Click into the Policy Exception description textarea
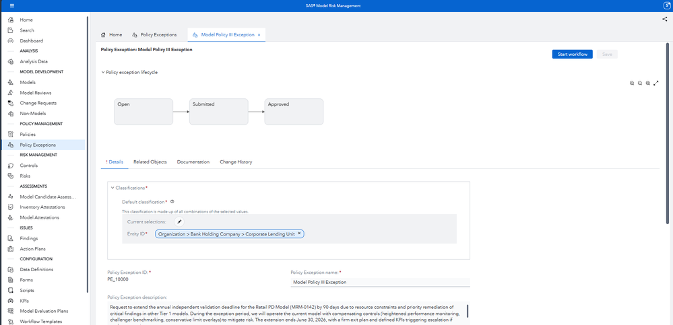The width and height of the screenshot is (673, 325). tap(286, 314)
